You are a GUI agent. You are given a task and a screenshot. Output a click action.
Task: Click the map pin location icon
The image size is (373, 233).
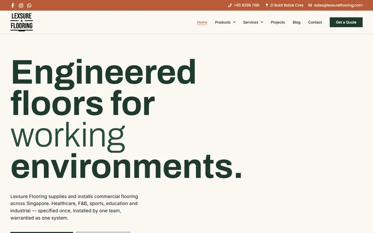point(267,5)
